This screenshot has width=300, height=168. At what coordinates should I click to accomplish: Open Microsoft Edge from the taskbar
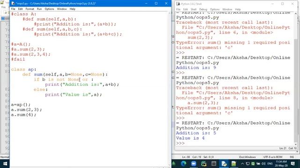tap(184, 164)
